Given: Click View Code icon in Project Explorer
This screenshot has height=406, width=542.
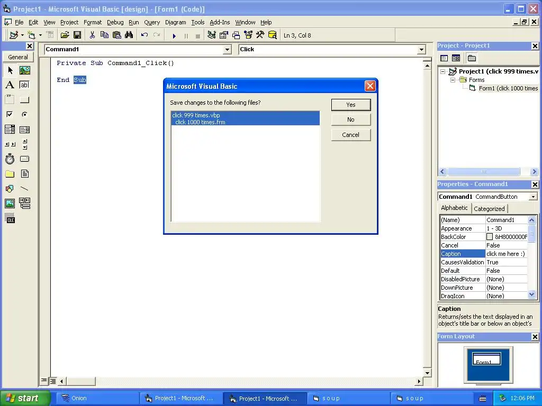Looking at the screenshot, I should pos(444,58).
